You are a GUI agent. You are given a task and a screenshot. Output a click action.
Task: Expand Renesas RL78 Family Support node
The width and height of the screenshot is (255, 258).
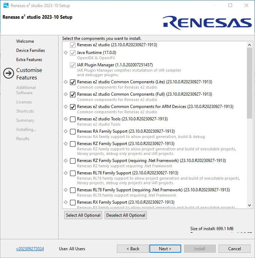65,173
